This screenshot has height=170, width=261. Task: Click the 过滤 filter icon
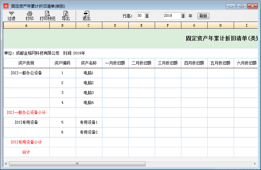(11, 15)
